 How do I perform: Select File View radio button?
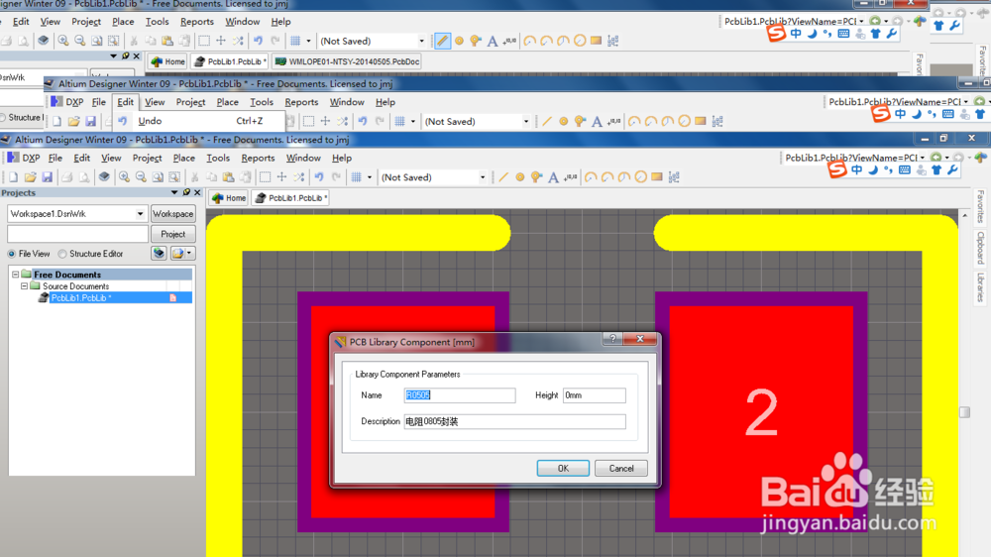tap(11, 254)
